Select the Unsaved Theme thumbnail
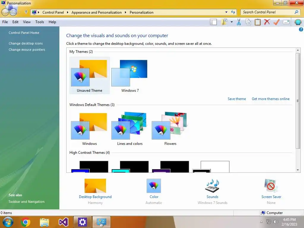This screenshot has height=228, width=304. [89, 75]
